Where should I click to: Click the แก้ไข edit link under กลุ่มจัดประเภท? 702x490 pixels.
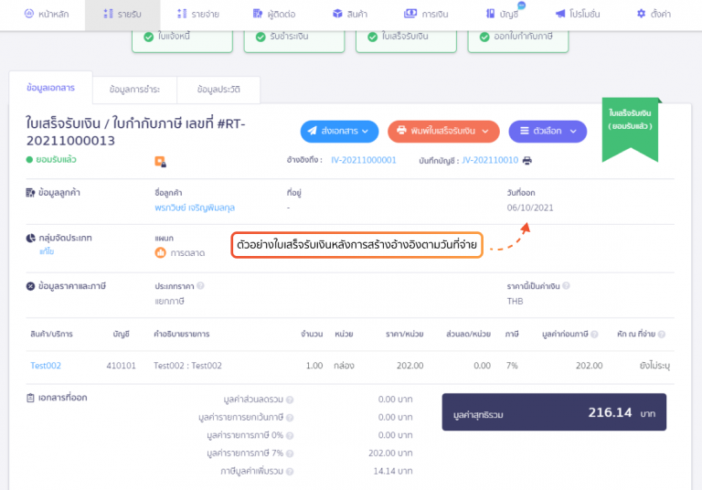pyautogui.click(x=47, y=250)
